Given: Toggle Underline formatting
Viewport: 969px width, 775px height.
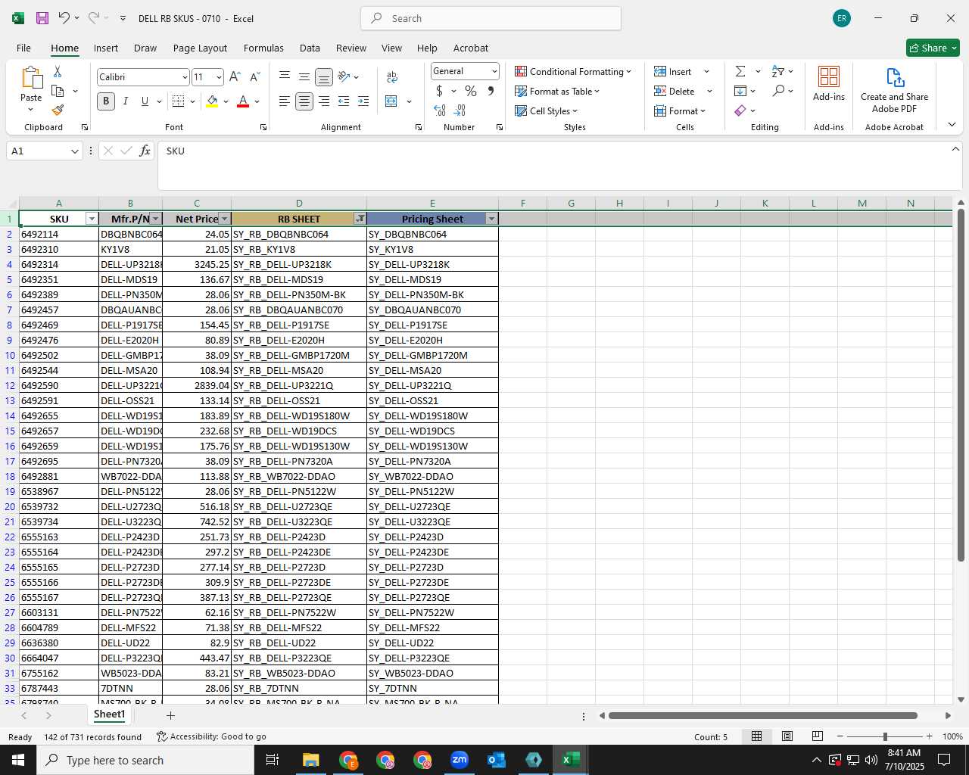Looking at the screenshot, I should pyautogui.click(x=145, y=101).
